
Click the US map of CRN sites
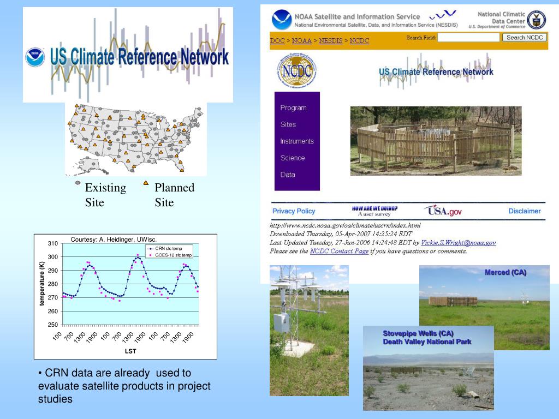coord(136,139)
